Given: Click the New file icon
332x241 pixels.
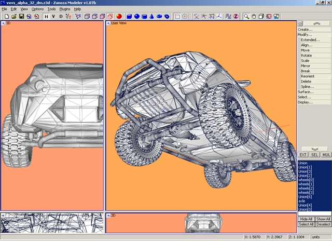Looking at the screenshot, I should [x=6, y=17].
